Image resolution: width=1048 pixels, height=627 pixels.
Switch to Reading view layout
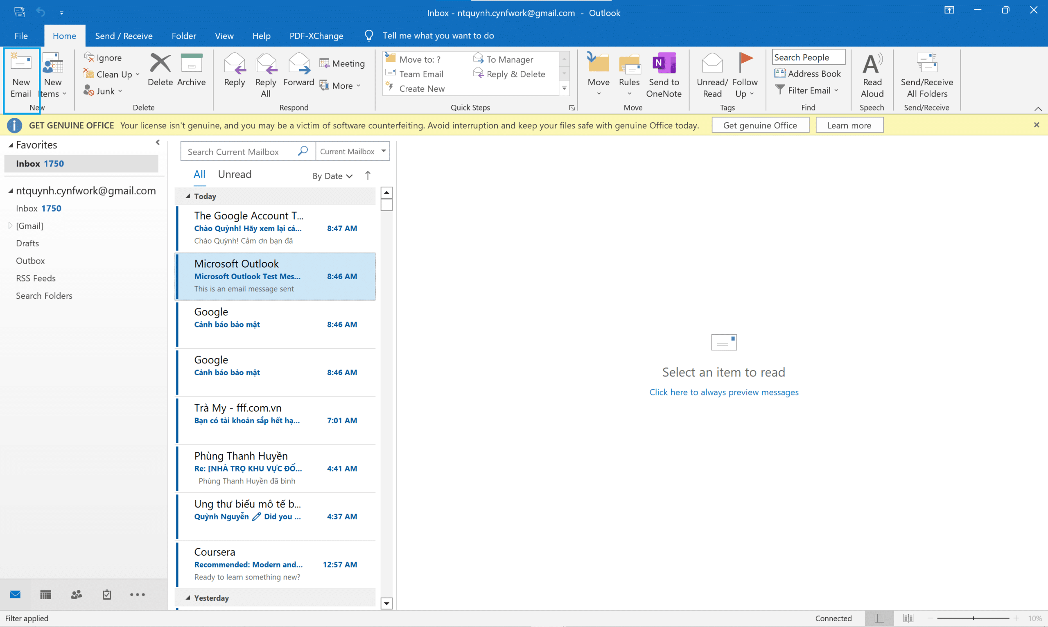[x=908, y=618]
